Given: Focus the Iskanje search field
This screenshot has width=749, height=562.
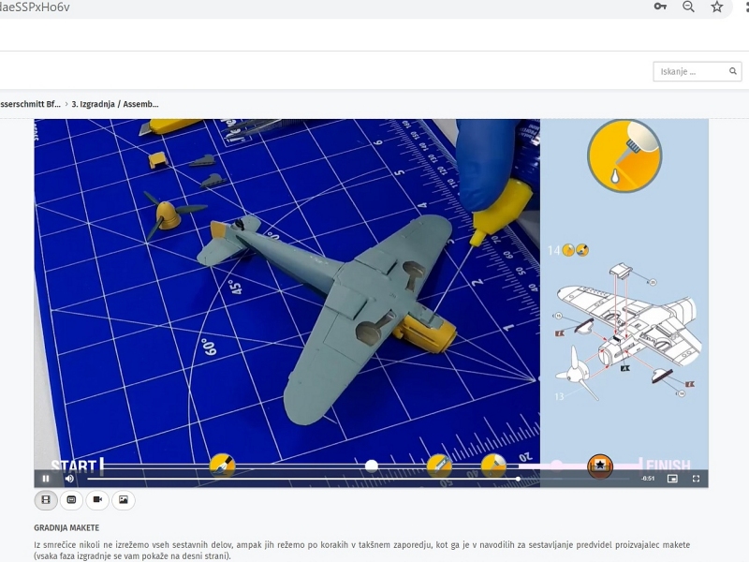Looking at the screenshot, I should click(x=688, y=71).
